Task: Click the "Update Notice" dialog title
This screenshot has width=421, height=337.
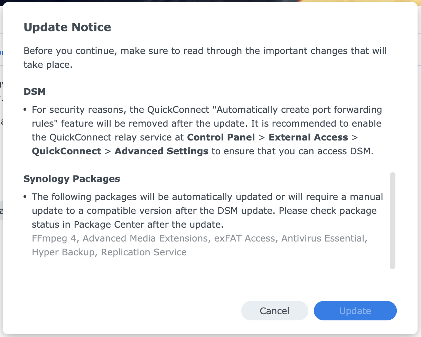Action: 67,27
